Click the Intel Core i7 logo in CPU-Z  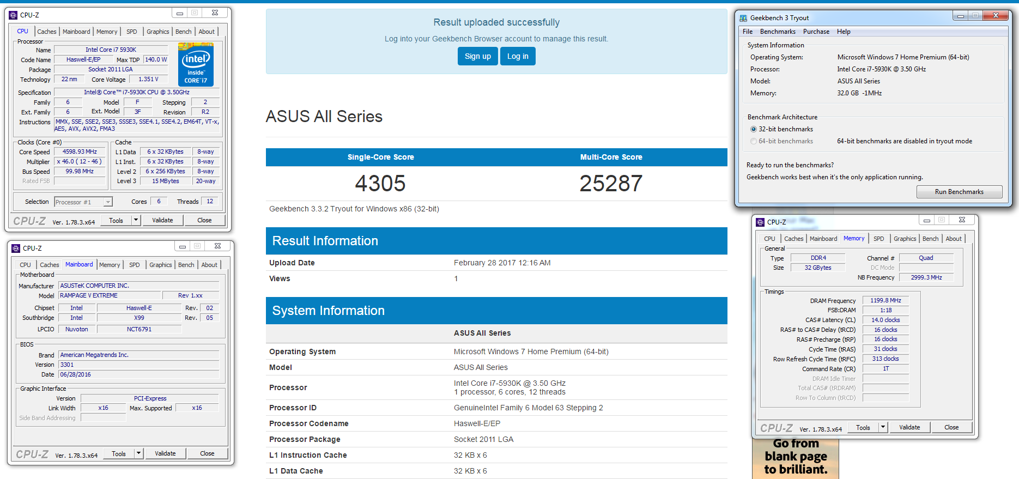pyautogui.click(x=196, y=64)
